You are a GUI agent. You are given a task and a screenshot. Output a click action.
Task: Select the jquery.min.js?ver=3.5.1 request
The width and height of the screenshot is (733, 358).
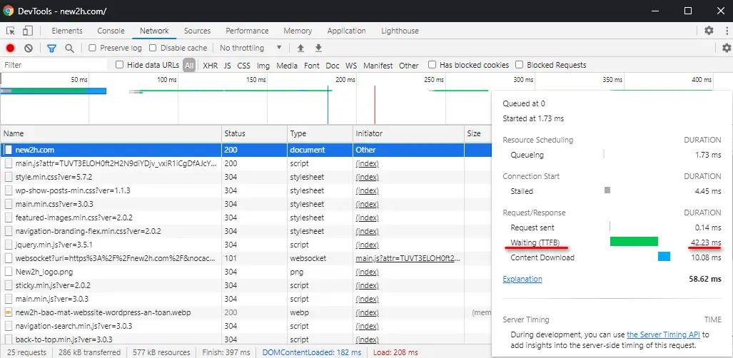click(246, 245)
